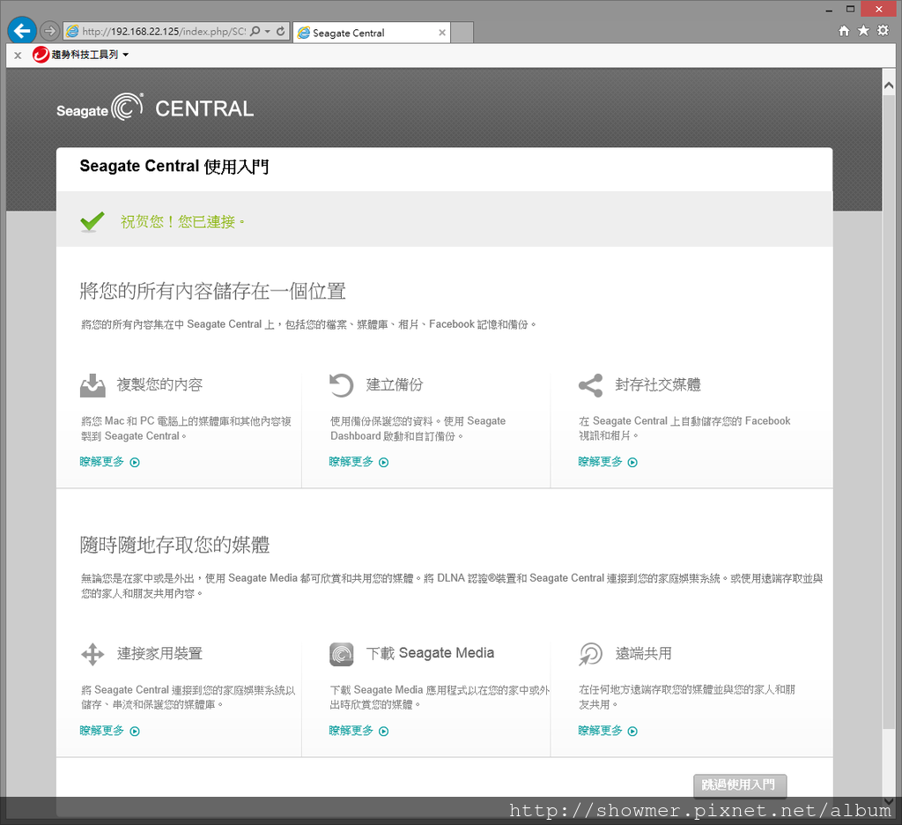Viewport: 902px width, 825px height.
Task: Click the browser forward arrow button
Action: click(x=50, y=31)
